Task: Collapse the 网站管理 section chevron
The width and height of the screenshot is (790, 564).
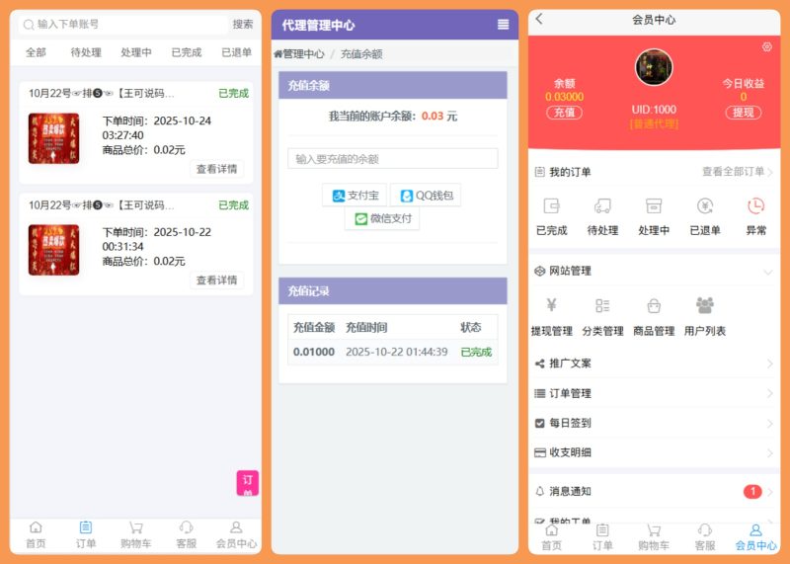Action: pyautogui.click(x=768, y=273)
